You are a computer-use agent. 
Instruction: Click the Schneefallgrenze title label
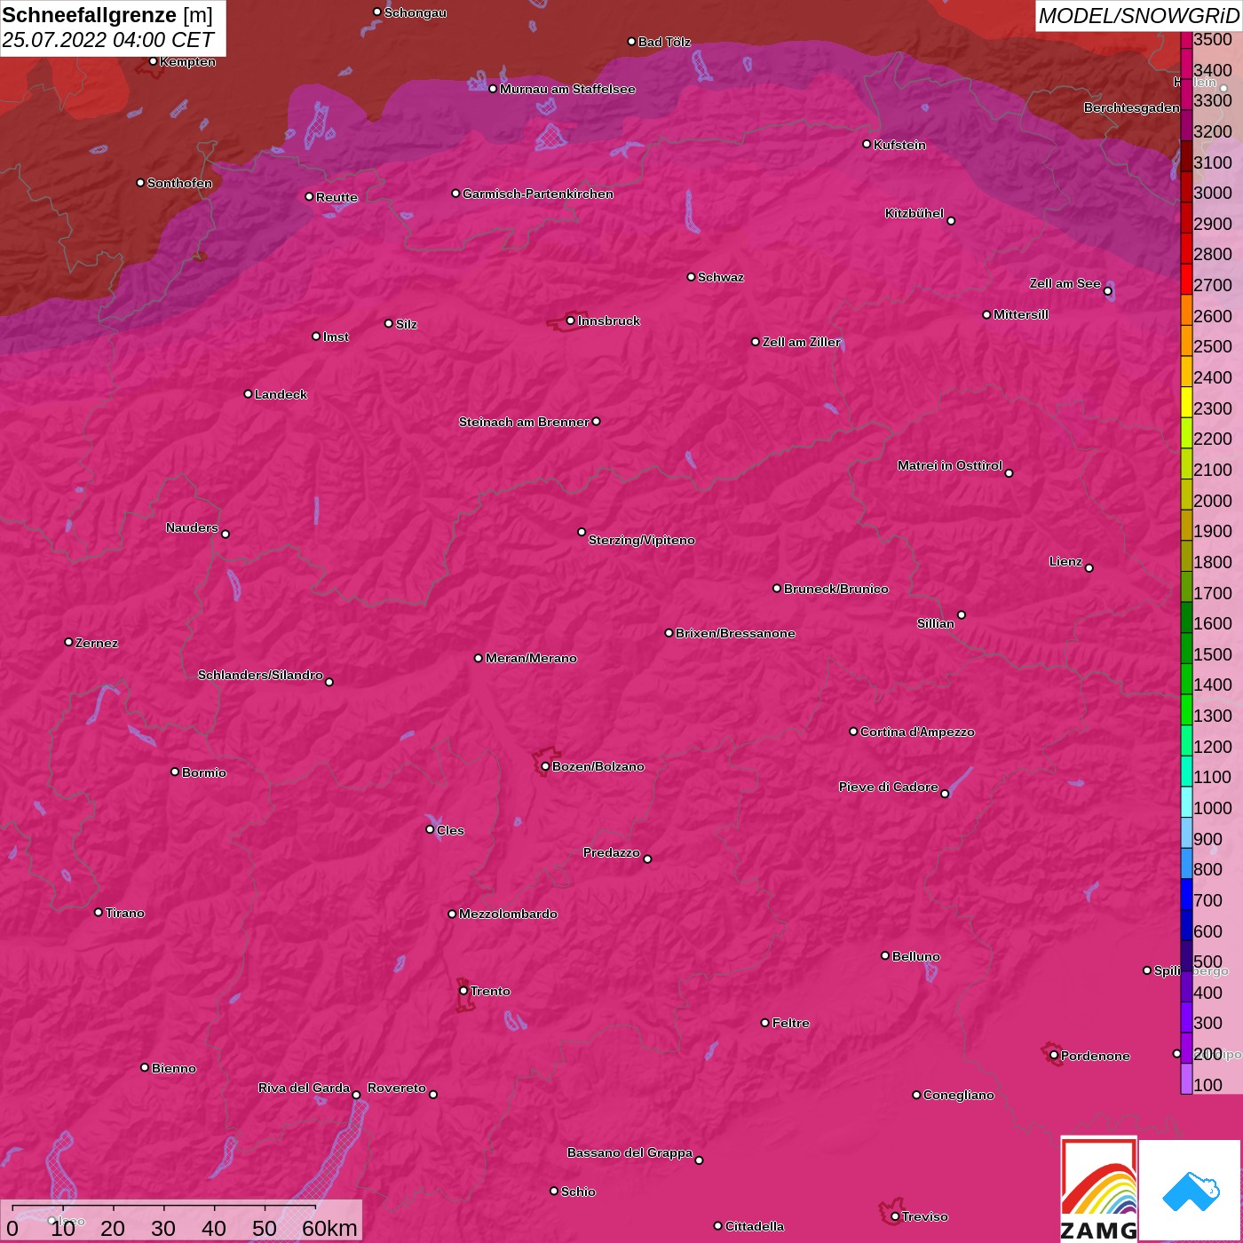pyautogui.click(x=90, y=15)
